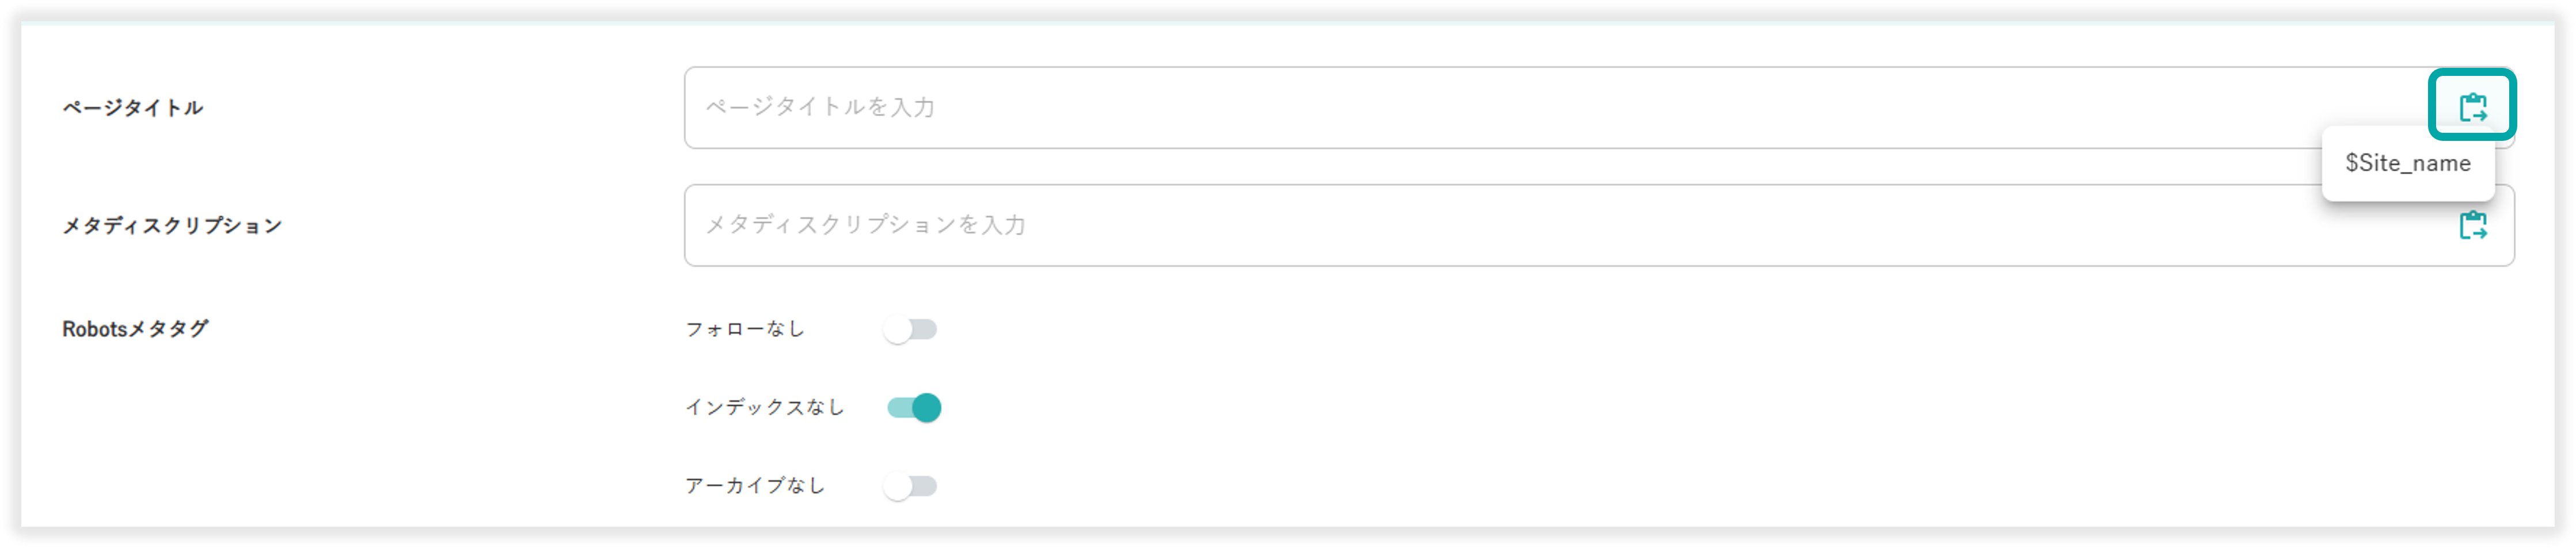
Task: Click the white knob of フォローなし switch
Action: coord(898,329)
